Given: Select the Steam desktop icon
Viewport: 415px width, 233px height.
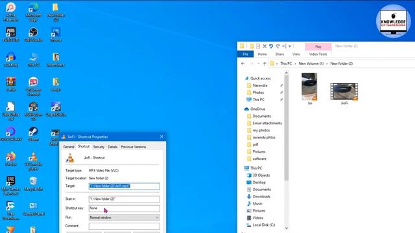Looking at the screenshot, I should [x=33, y=134].
